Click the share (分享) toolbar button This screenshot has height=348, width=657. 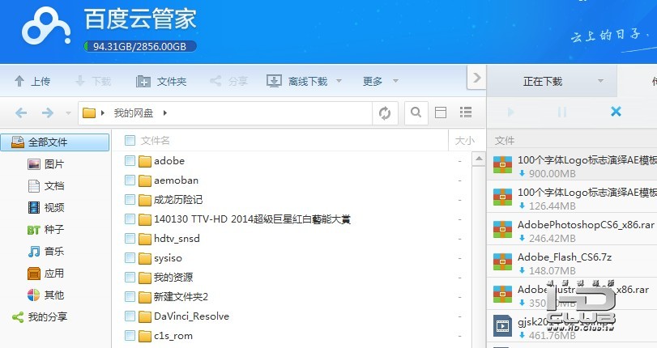point(228,81)
